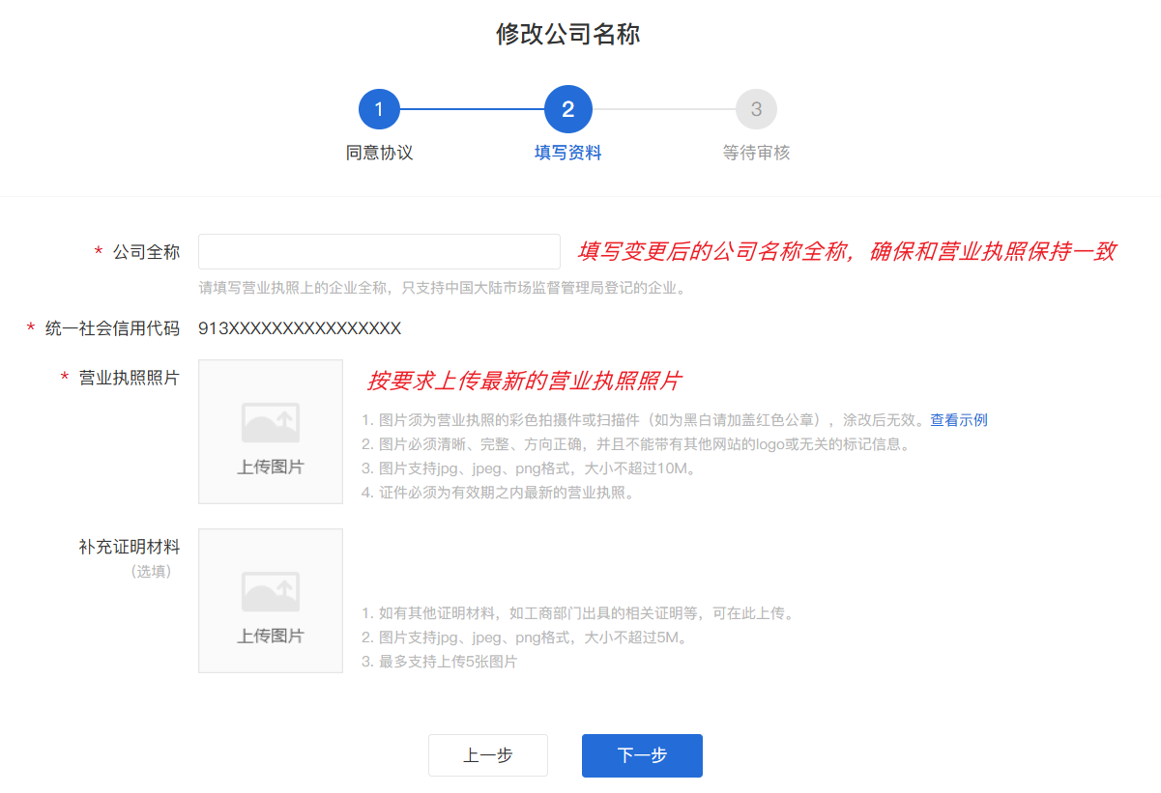
Task: Click the 补充证明材料 field label
Action: coord(130,547)
